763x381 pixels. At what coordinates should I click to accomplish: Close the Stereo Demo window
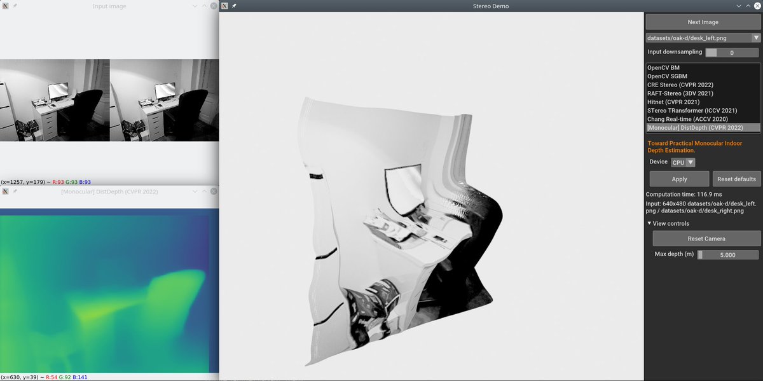tap(757, 6)
